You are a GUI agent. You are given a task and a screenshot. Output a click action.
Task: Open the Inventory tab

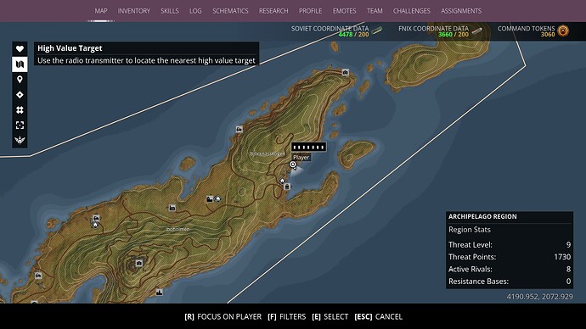point(134,11)
